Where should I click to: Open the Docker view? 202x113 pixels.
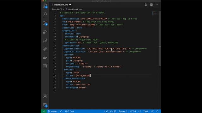coord(45,58)
